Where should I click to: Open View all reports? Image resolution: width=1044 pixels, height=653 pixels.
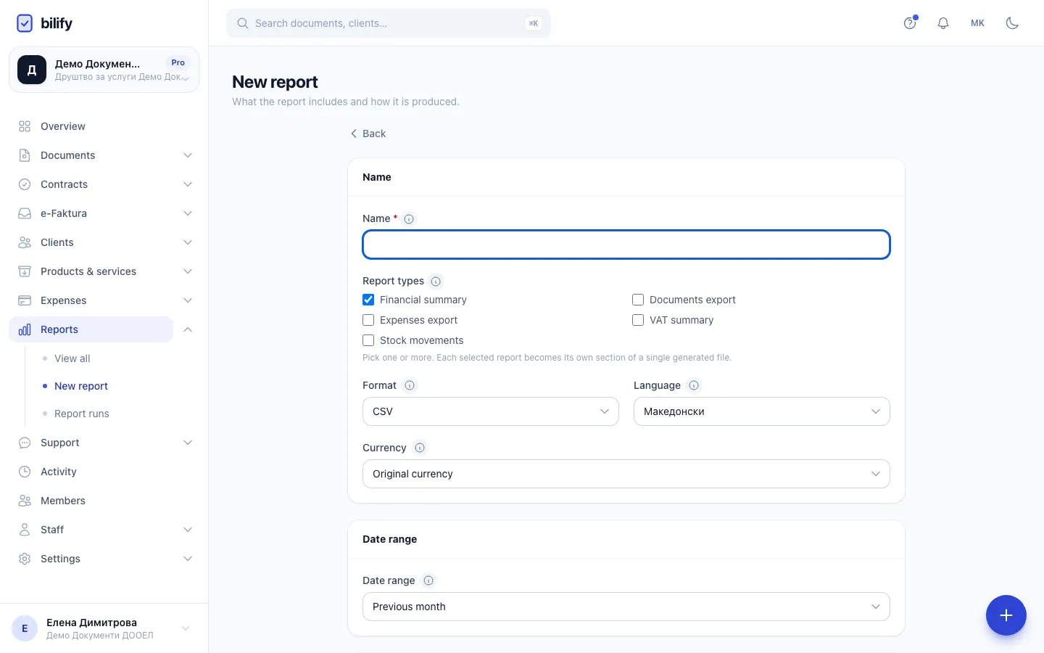point(72,358)
